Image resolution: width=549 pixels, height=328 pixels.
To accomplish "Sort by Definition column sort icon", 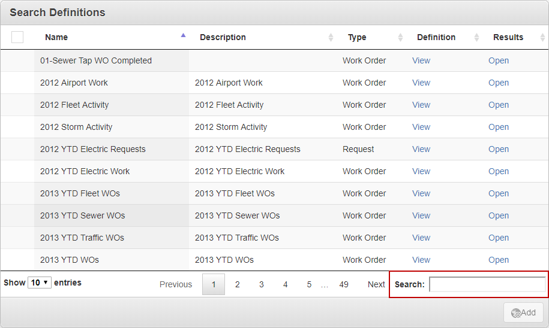I will point(476,37).
